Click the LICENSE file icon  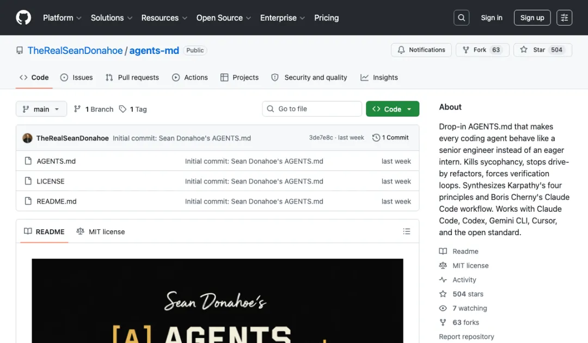coord(28,181)
